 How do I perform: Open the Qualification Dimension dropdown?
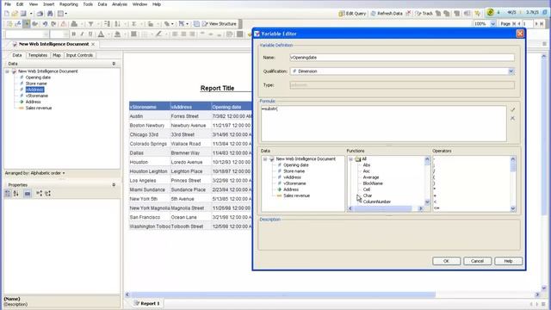pos(511,71)
